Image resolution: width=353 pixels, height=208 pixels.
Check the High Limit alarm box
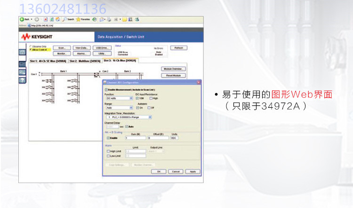108,151
